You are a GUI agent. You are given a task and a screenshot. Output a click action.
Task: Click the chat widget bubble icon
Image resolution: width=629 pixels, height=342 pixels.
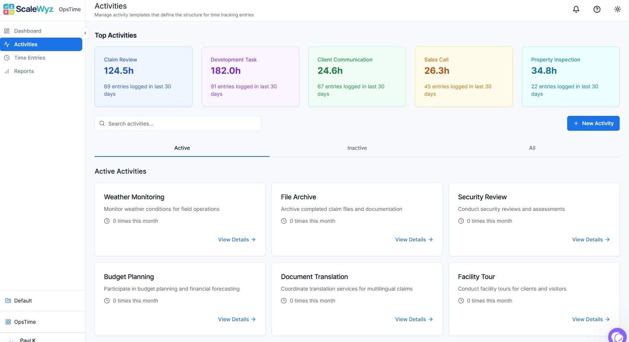point(618,336)
